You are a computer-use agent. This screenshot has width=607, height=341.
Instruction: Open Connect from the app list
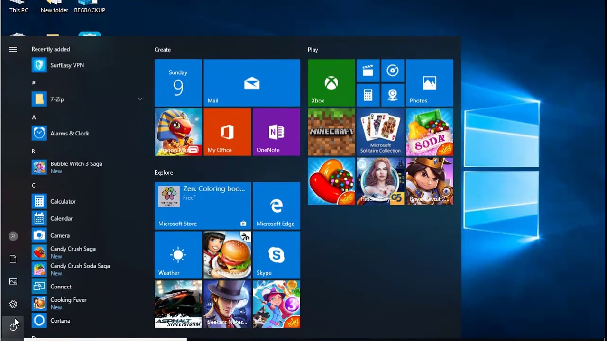pos(87,287)
